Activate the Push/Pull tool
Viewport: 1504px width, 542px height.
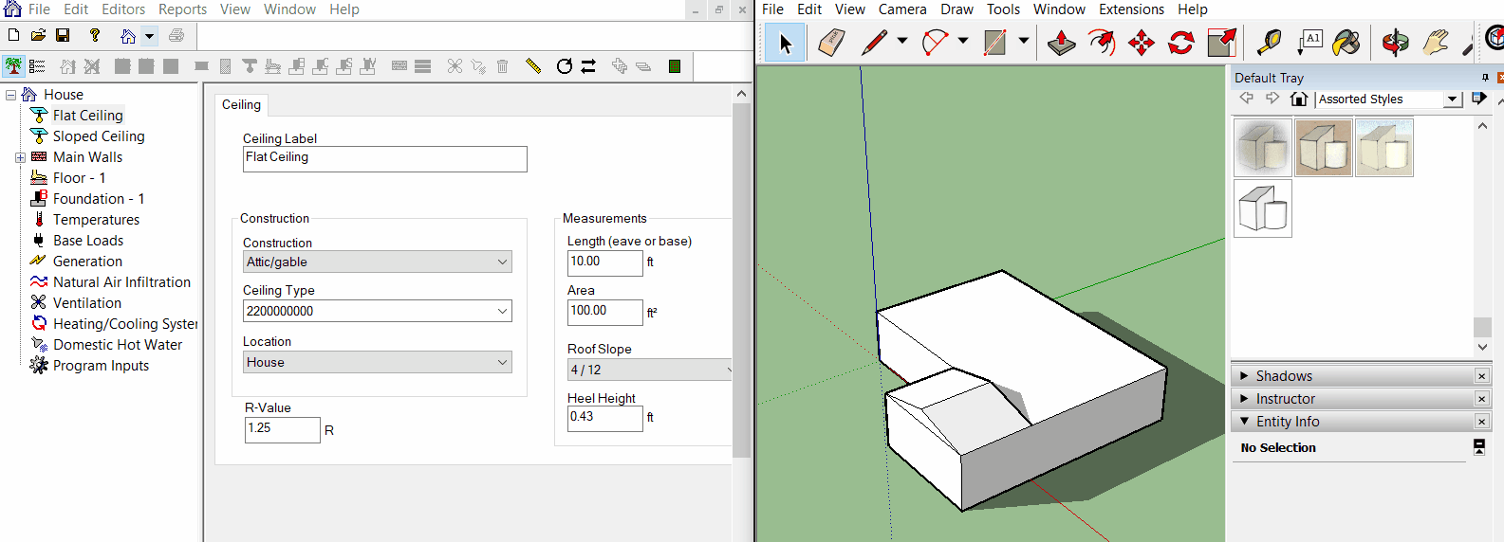1062,43
